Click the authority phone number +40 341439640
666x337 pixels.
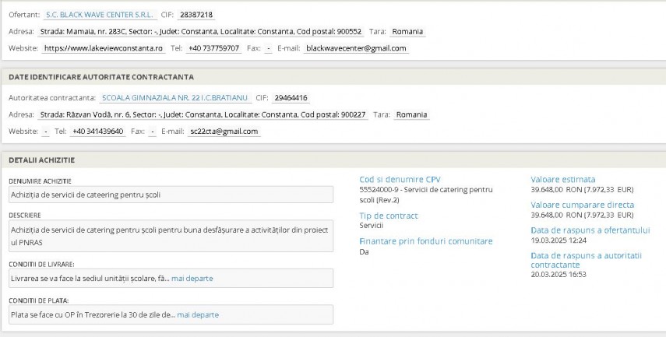(97, 132)
